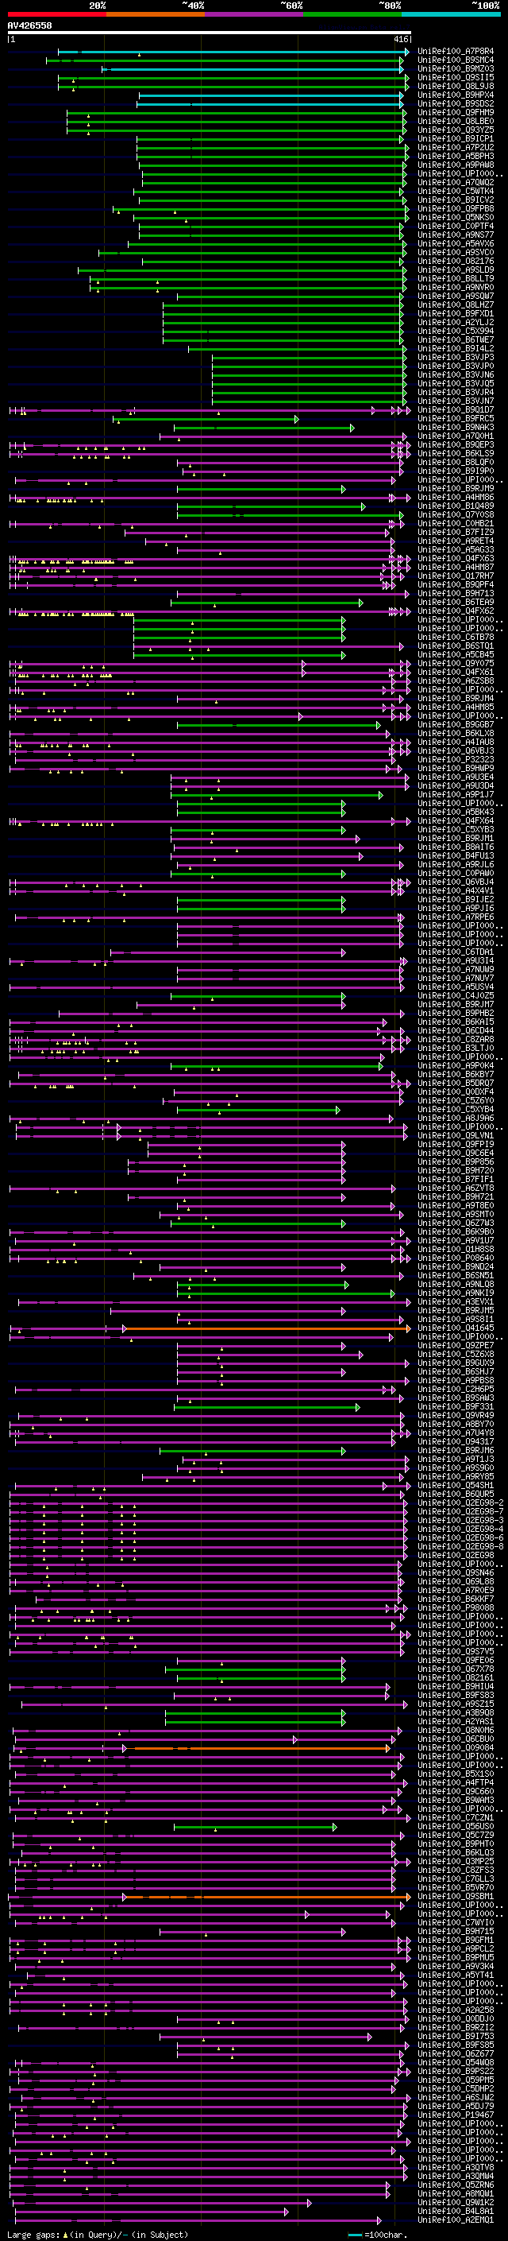The image size is (508, 2241).
Task: Open hit UniRef100_B9MZ03
Action: tap(456, 68)
